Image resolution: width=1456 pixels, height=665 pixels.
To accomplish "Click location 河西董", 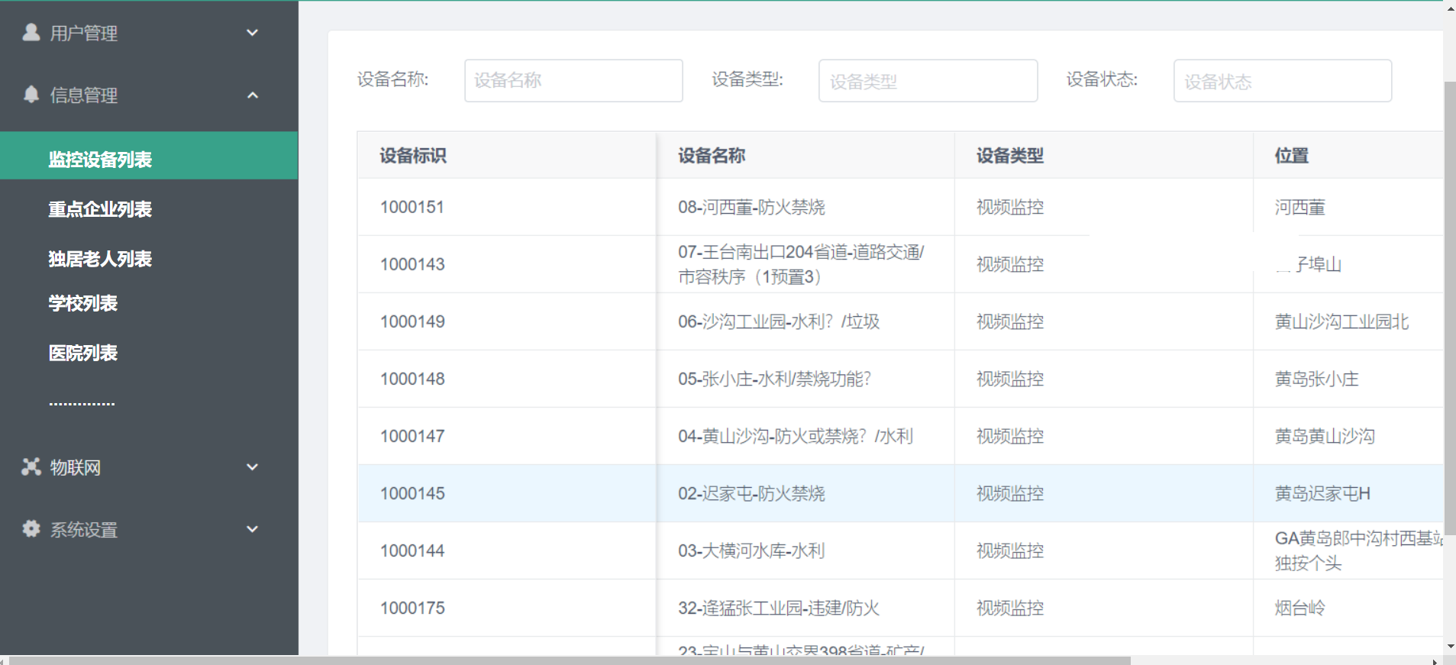I will (1299, 207).
